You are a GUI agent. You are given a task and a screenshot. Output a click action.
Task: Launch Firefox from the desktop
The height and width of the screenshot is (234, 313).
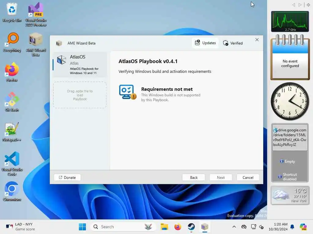[12, 72]
